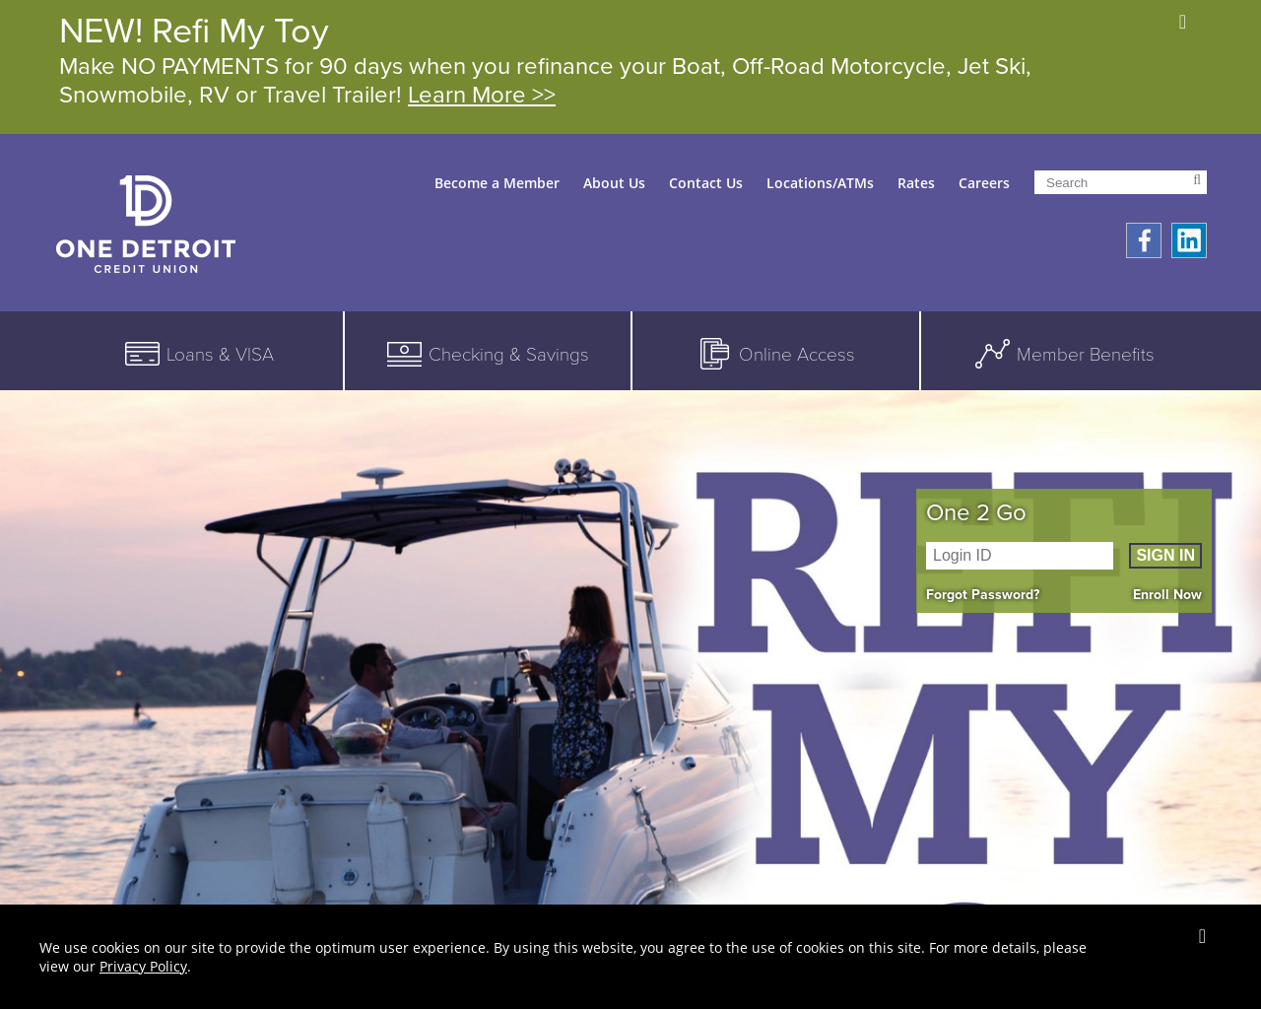The width and height of the screenshot is (1261, 1009).
Task: Click the credit card icon beside Loans & VISA
Action: (x=142, y=354)
